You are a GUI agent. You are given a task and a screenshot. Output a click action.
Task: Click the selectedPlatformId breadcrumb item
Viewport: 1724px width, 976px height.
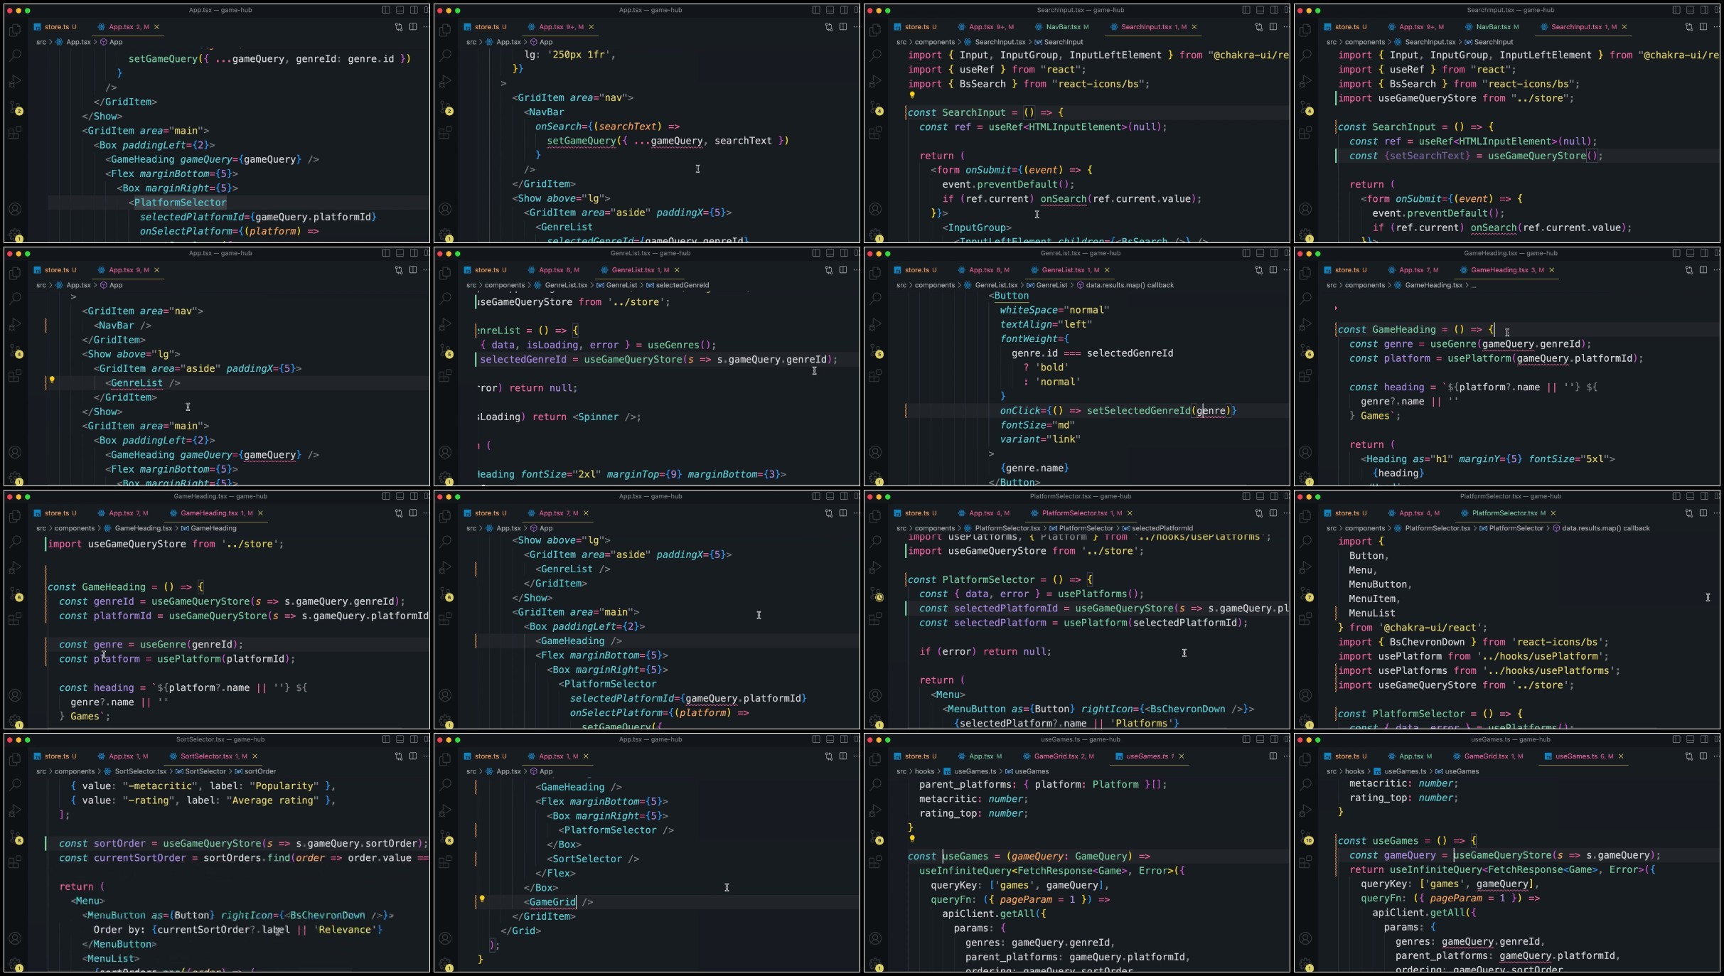1162,528
